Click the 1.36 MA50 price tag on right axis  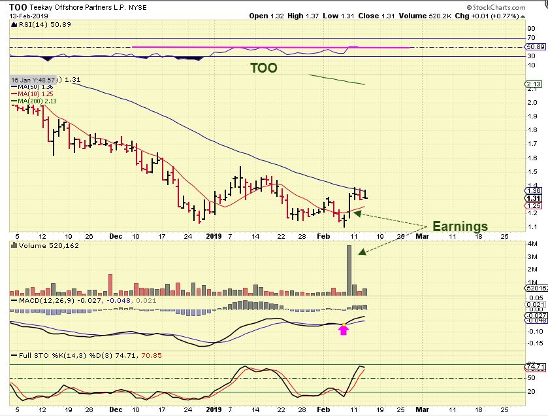coord(534,191)
